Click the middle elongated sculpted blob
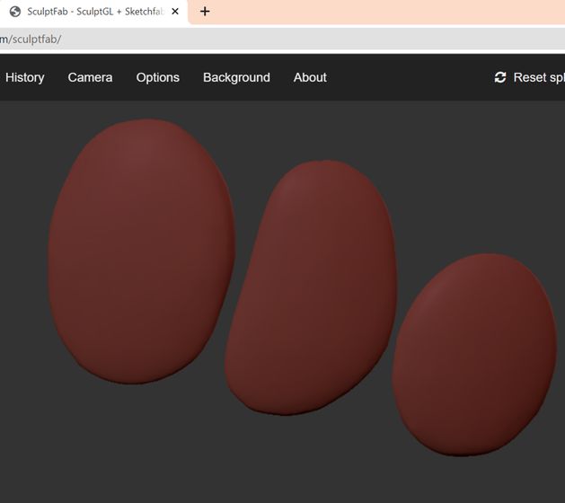 click(x=311, y=287)
